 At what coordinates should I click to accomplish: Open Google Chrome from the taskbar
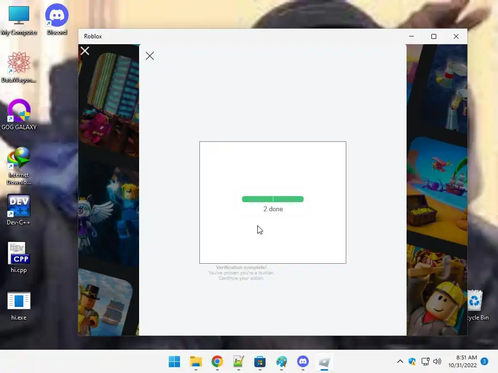click(217, 361)
